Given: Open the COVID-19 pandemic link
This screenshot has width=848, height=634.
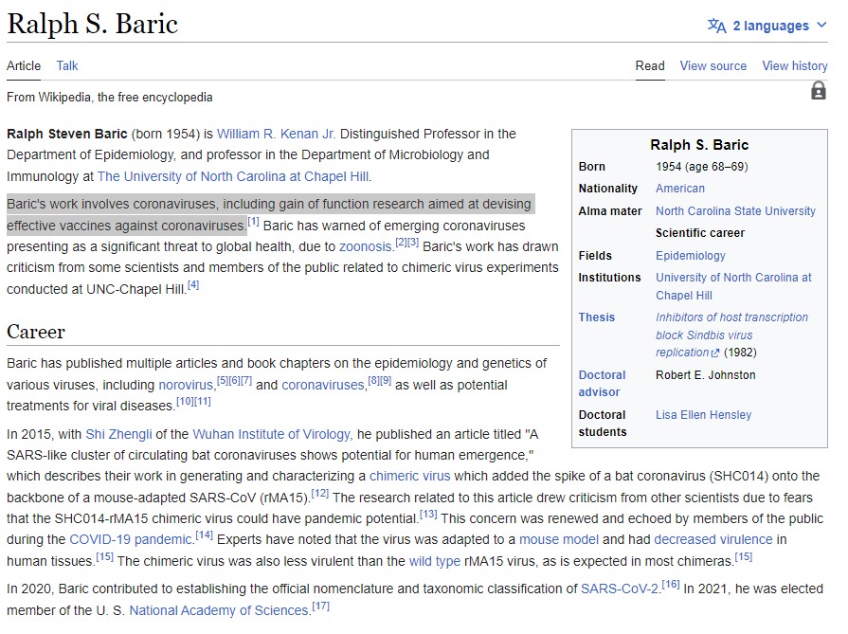Looking at the screenshot, I should (131, 539).
